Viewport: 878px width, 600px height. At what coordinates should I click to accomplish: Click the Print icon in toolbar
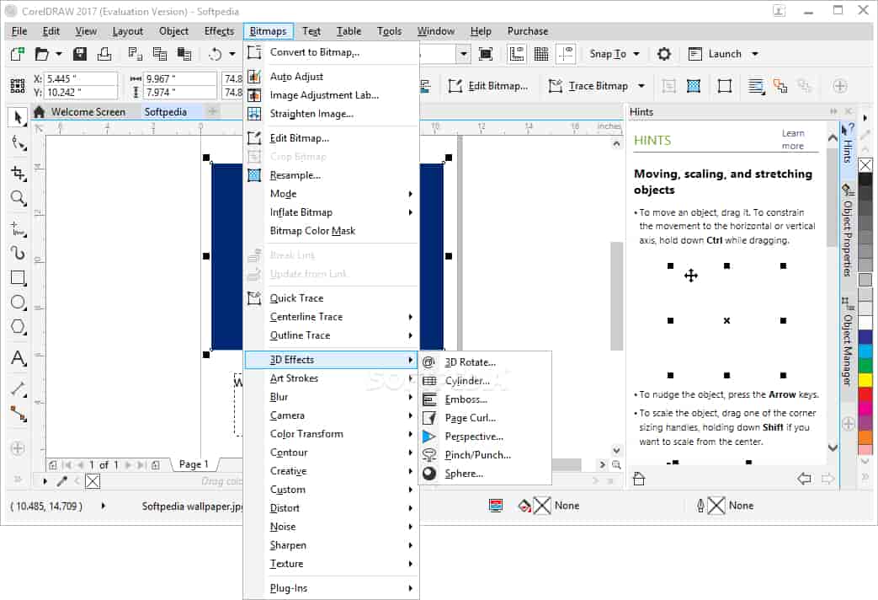104,54
